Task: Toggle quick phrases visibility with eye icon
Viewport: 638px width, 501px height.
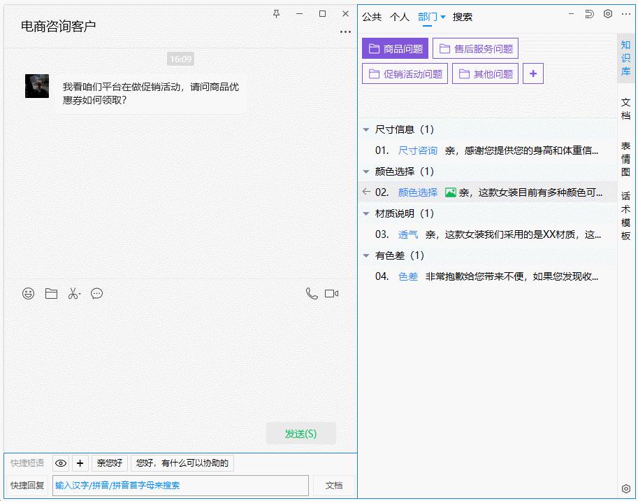Action: pyautogui.click(x=61, y=463)
